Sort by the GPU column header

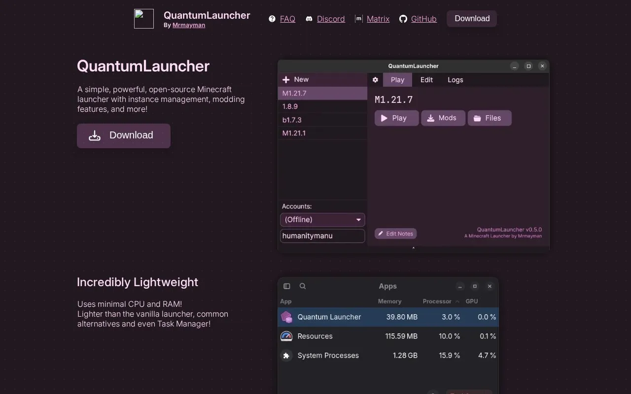pos(472,301)
